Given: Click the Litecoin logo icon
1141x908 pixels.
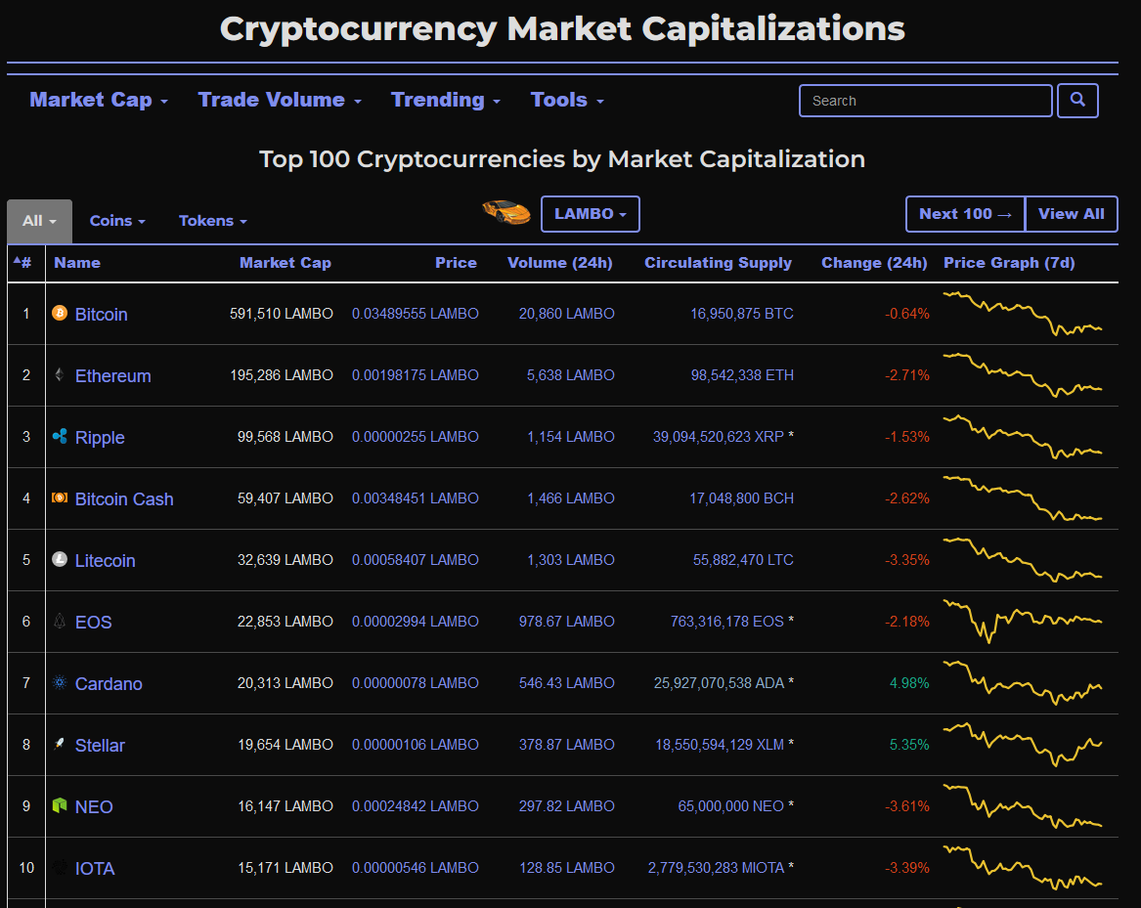Looking at the screenshot, I should pyautogui.click(x=60, y=559).
